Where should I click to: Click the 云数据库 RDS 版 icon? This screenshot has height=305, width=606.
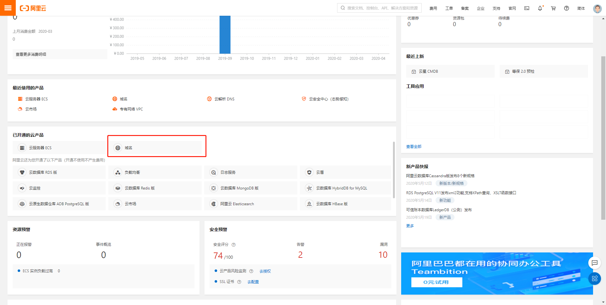[22, 172]
